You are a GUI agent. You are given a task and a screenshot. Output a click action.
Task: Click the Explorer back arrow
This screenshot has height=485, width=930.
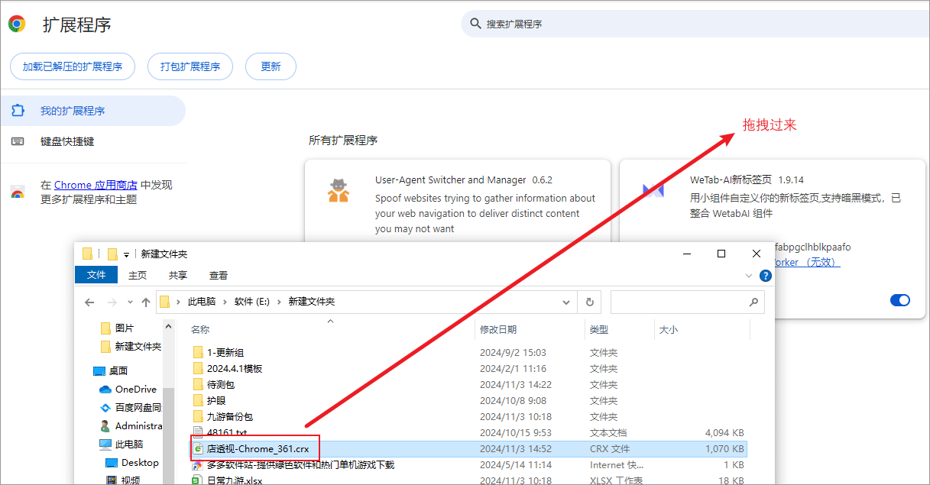(x=89, y=302)
